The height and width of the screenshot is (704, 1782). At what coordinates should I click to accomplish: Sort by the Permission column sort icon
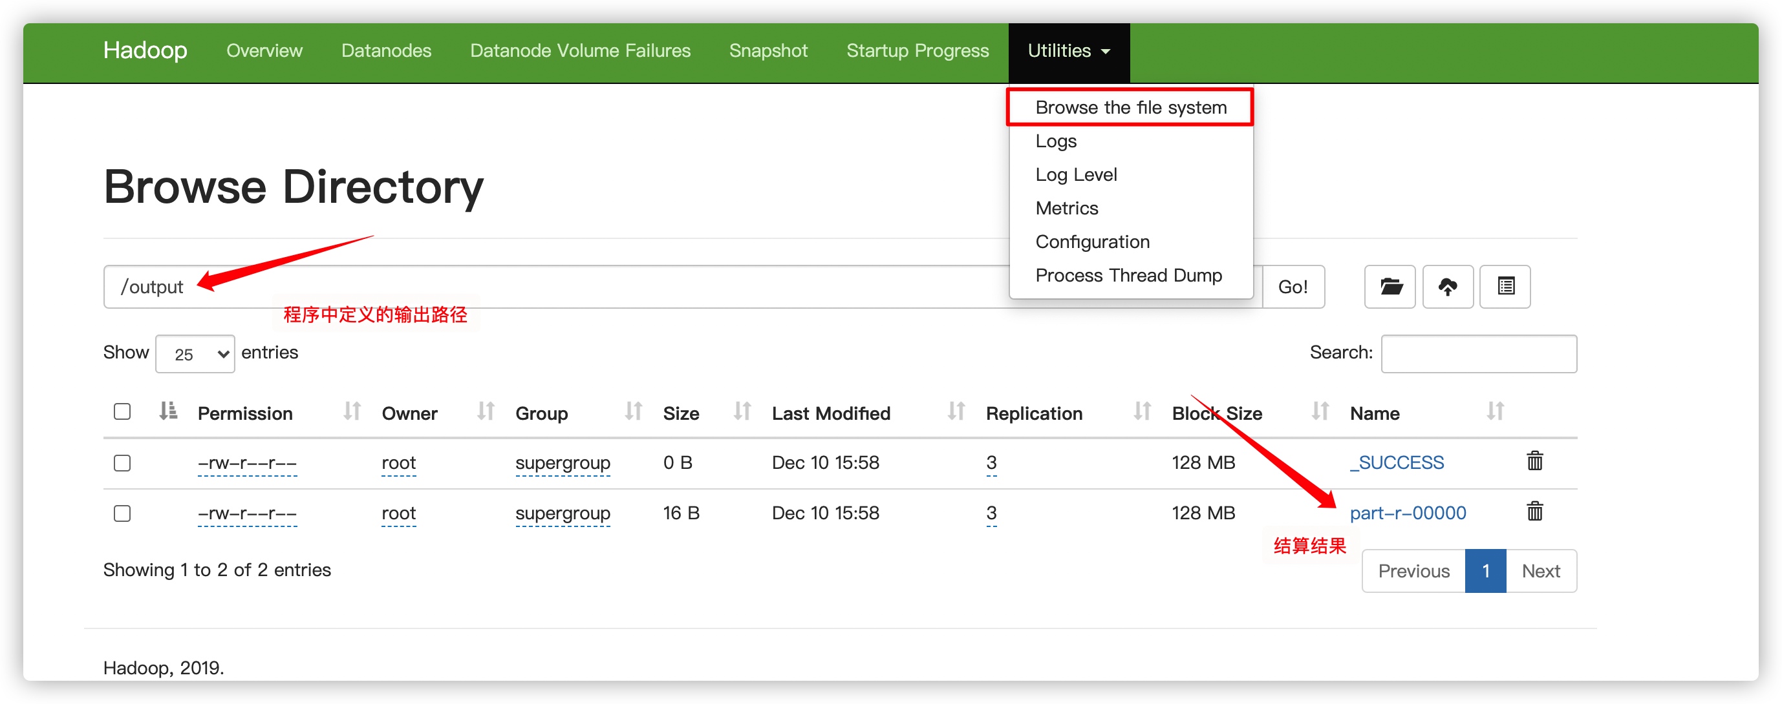352,412
